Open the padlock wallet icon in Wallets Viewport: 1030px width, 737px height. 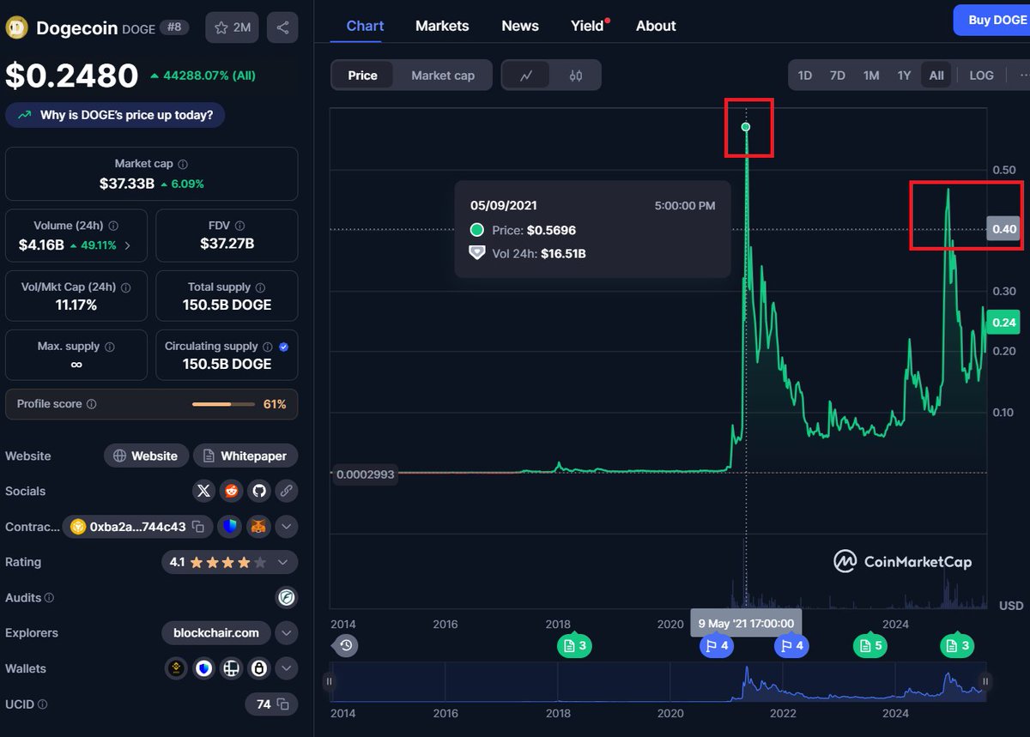pos(258,668)
